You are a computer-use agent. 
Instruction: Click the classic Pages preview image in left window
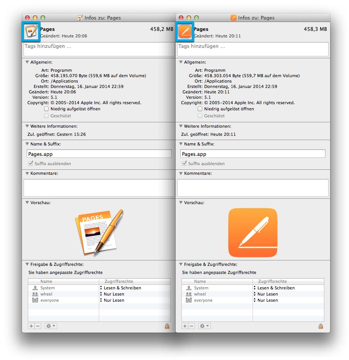[99, 232]
